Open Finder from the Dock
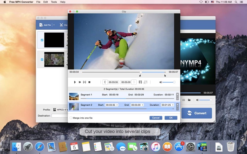The image size is (247, 154). coord(16,147)
